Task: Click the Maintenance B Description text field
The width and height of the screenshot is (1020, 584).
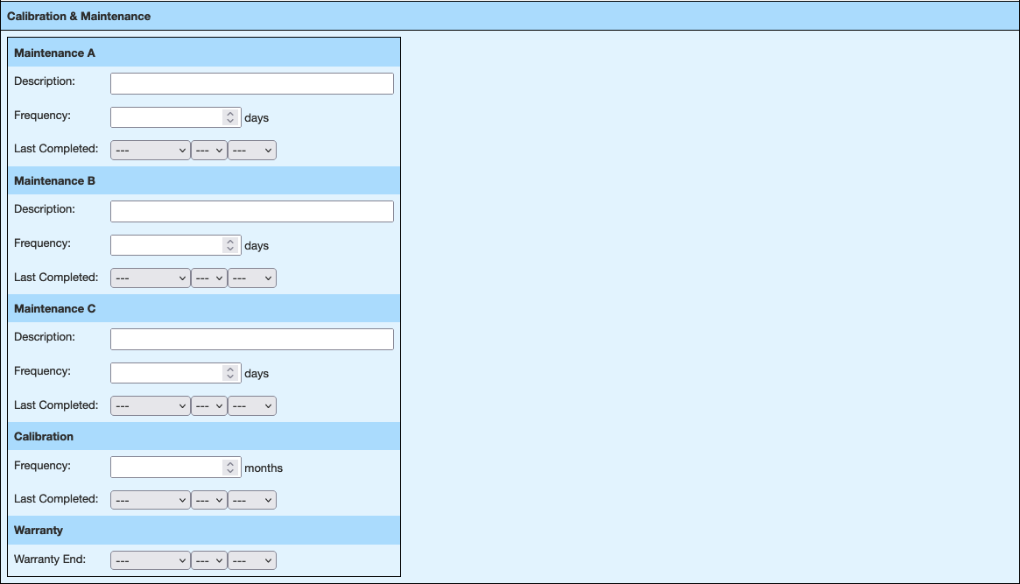Action: (251, 211)
